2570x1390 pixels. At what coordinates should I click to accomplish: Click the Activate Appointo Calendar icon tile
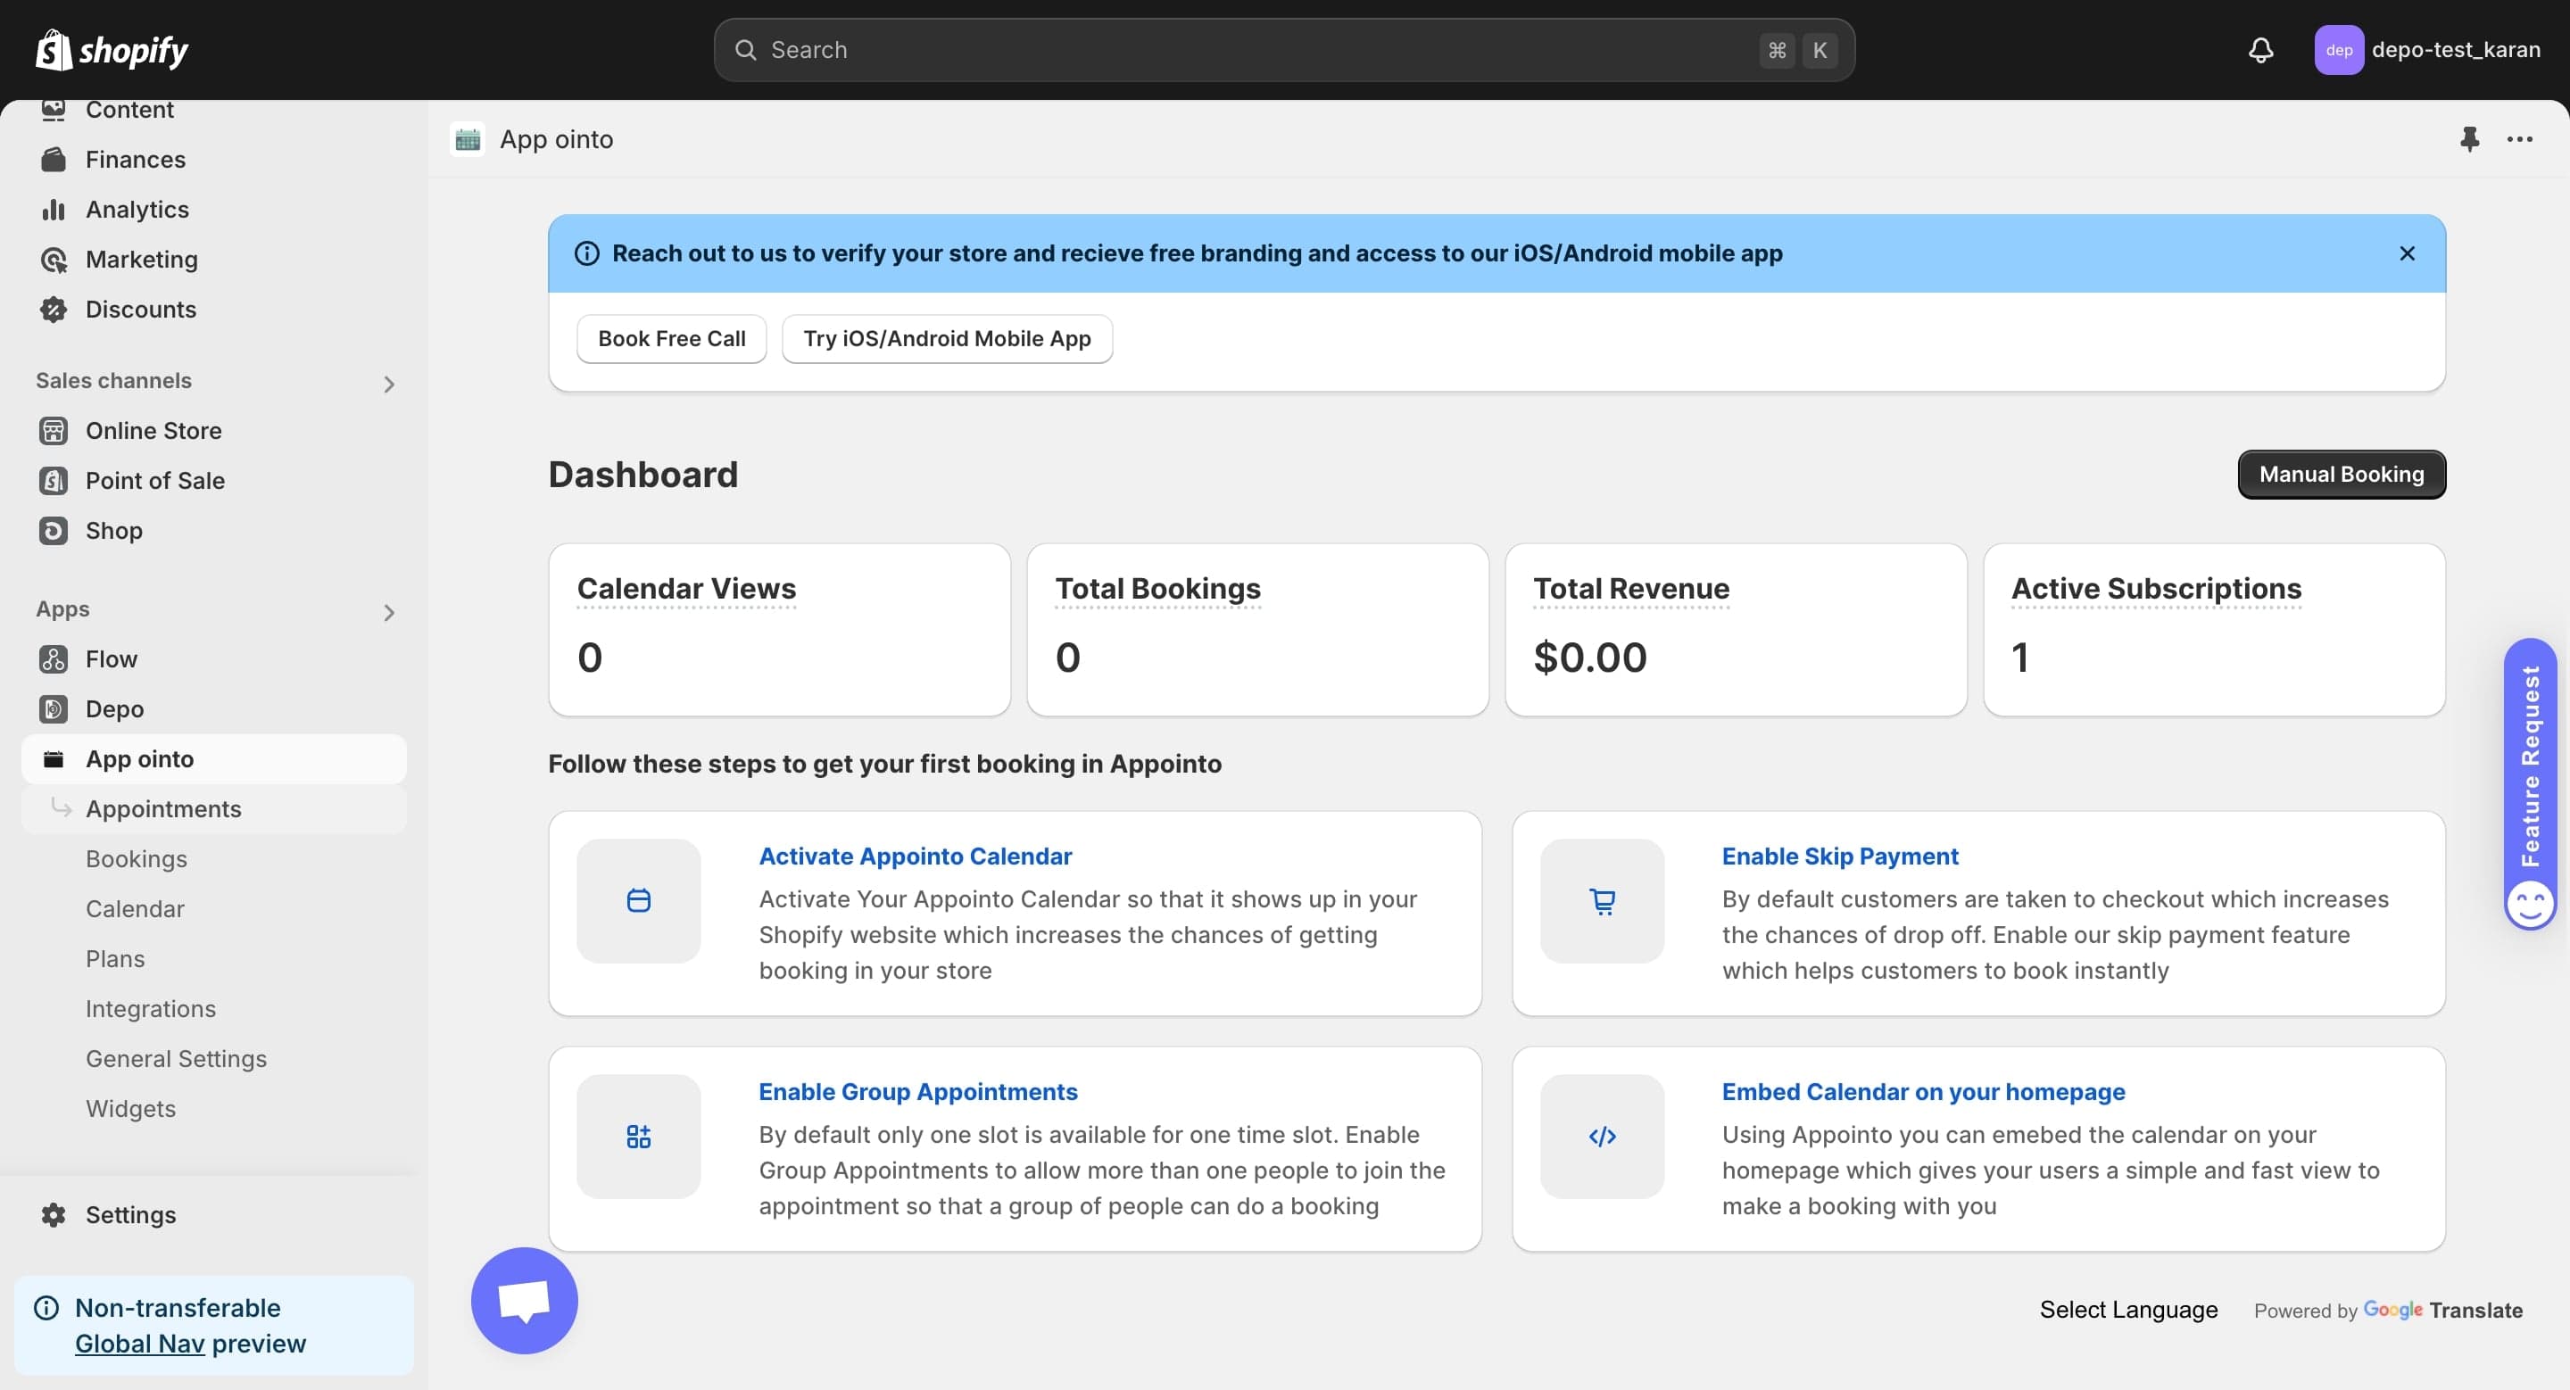click(639, 900)
